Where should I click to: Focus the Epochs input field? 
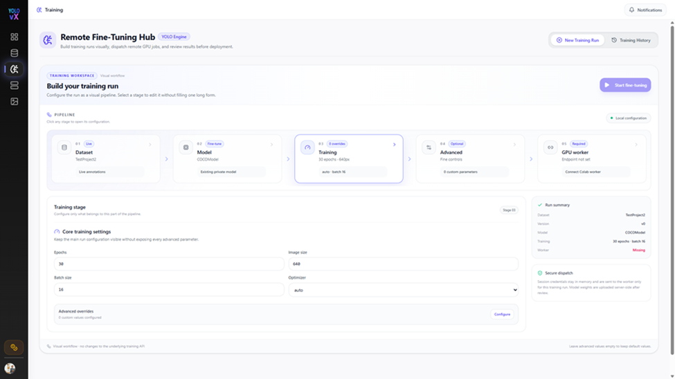(169, 264)
